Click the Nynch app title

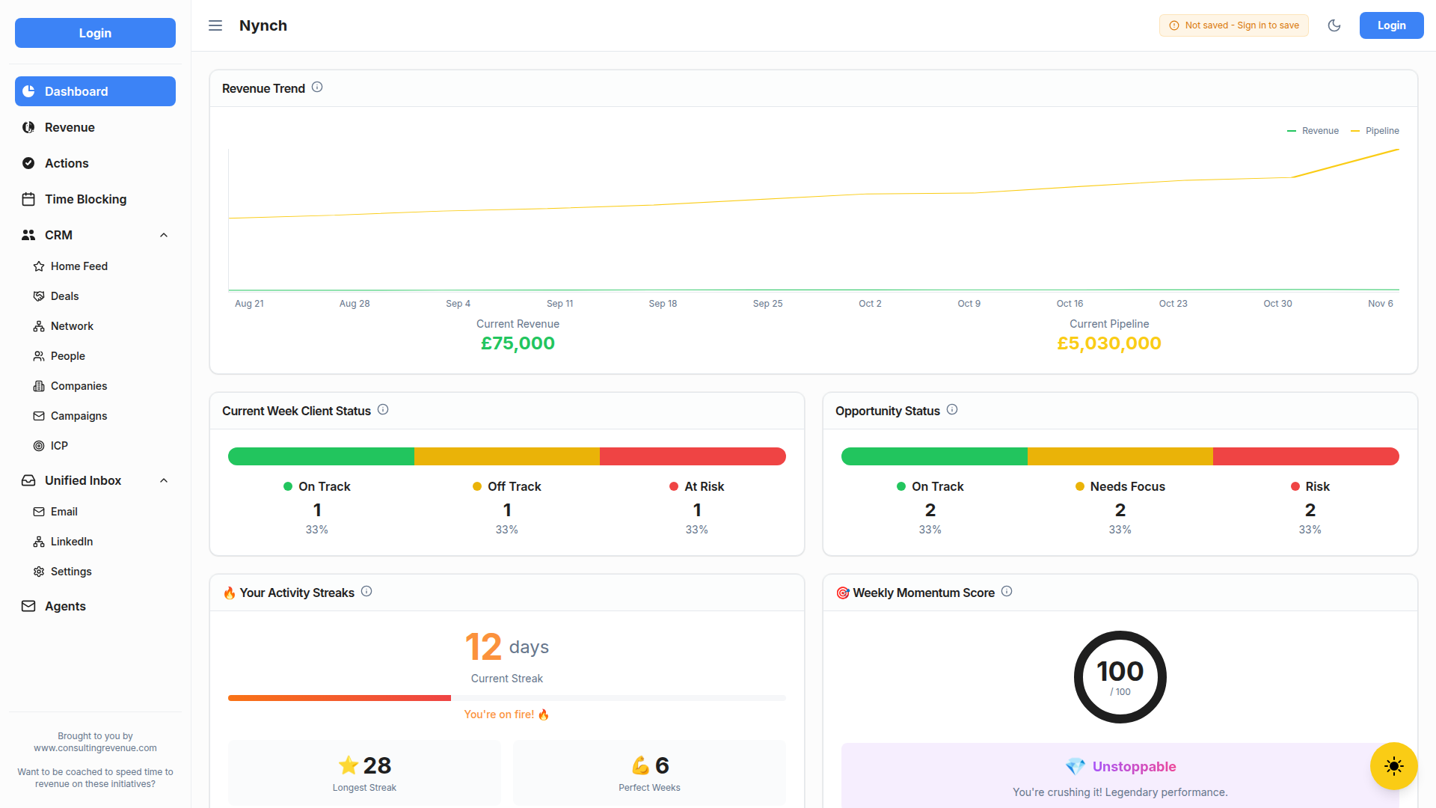tap(263, 25)
